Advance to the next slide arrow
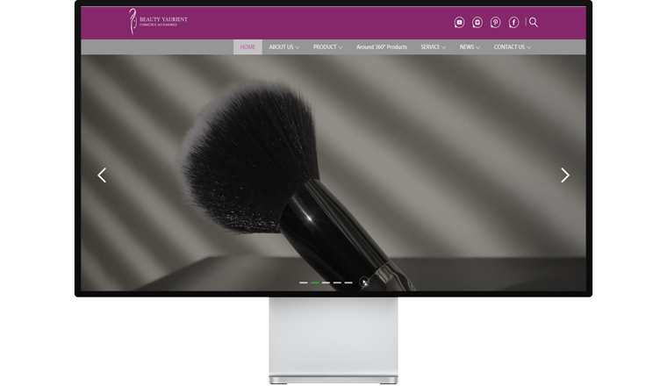Screen dimensions: 667x386 (565, 175)
